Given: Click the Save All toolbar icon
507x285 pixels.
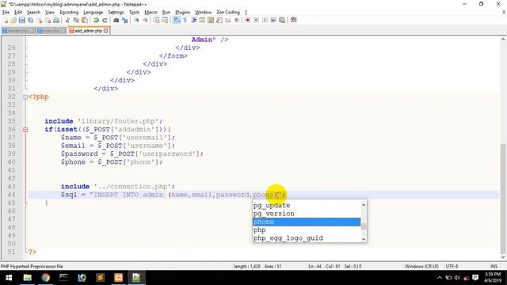Looking at the screenshot, I should [x=30, y=20].
